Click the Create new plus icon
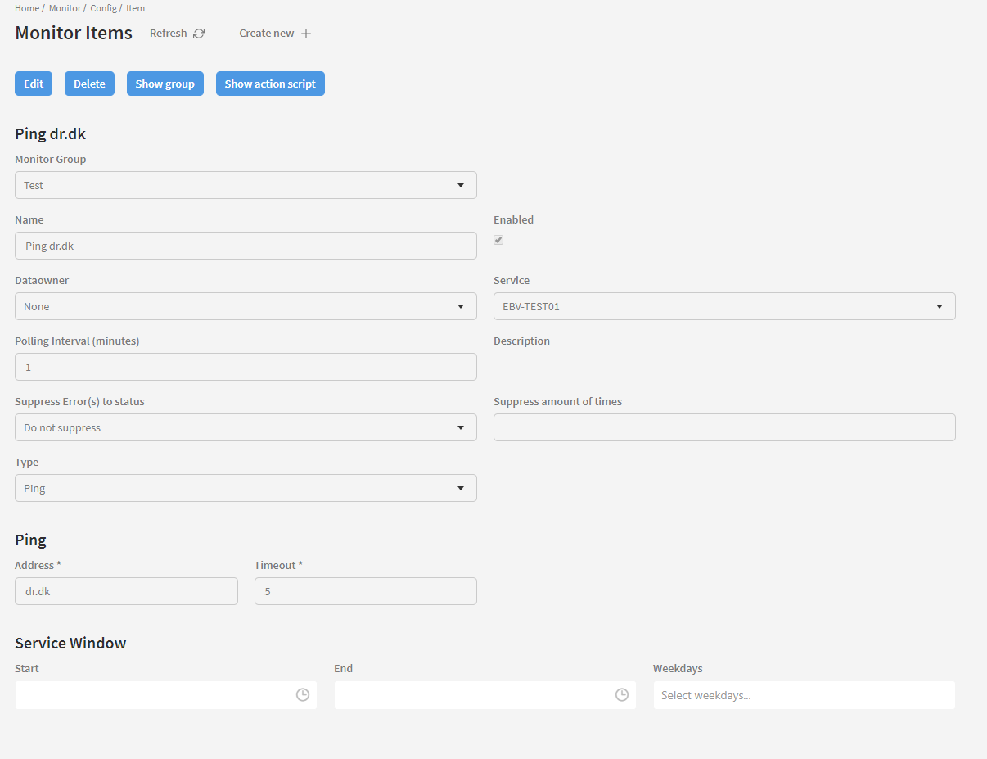 [x=306, y=34]
